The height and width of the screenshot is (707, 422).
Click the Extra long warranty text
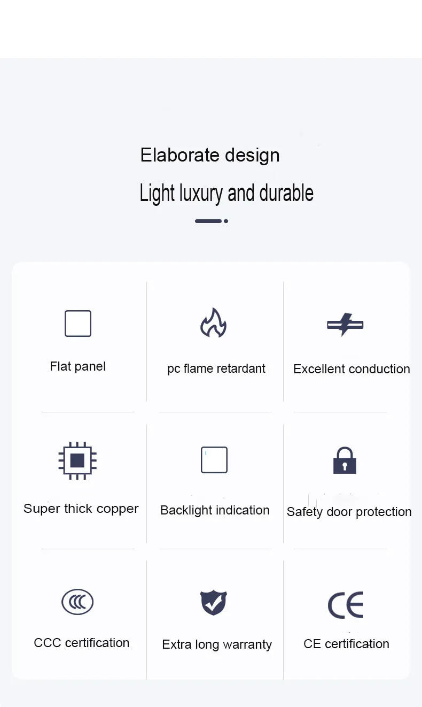click(x=217, y=644)
